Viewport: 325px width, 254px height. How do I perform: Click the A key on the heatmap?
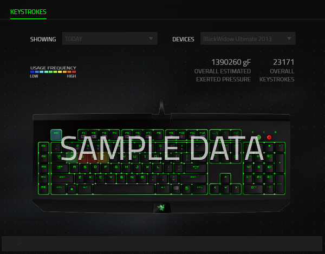click(74, 168)
